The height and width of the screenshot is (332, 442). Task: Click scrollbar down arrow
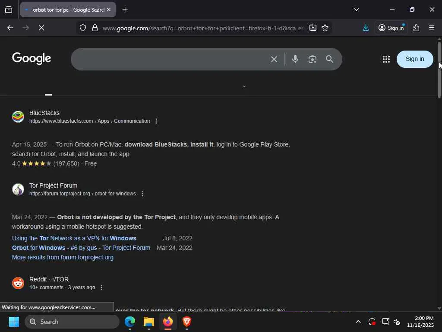point(439,309)
